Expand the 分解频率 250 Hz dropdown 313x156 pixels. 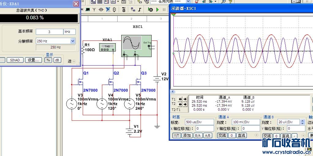click(x=73, y=41)
